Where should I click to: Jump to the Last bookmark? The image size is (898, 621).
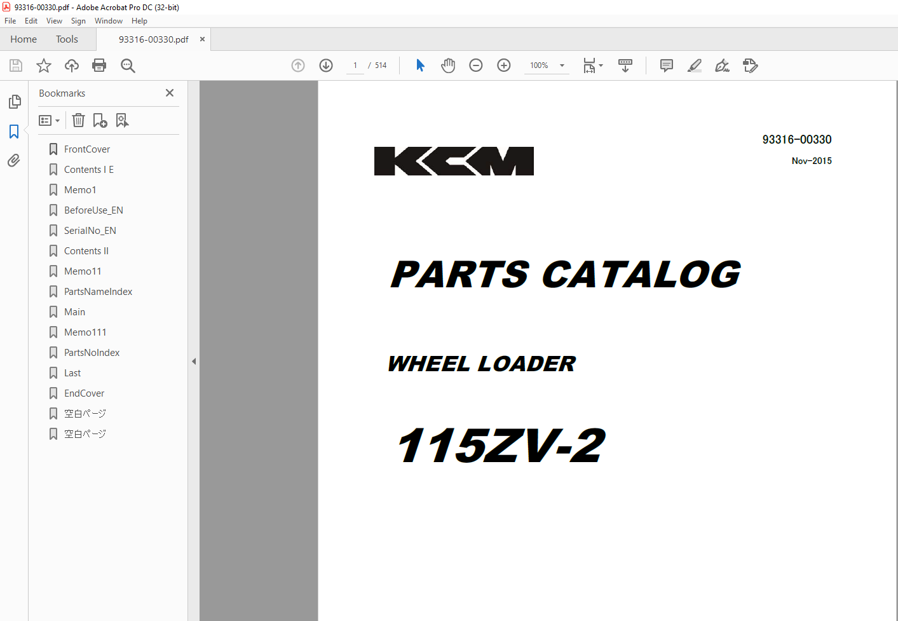[72, 373]
